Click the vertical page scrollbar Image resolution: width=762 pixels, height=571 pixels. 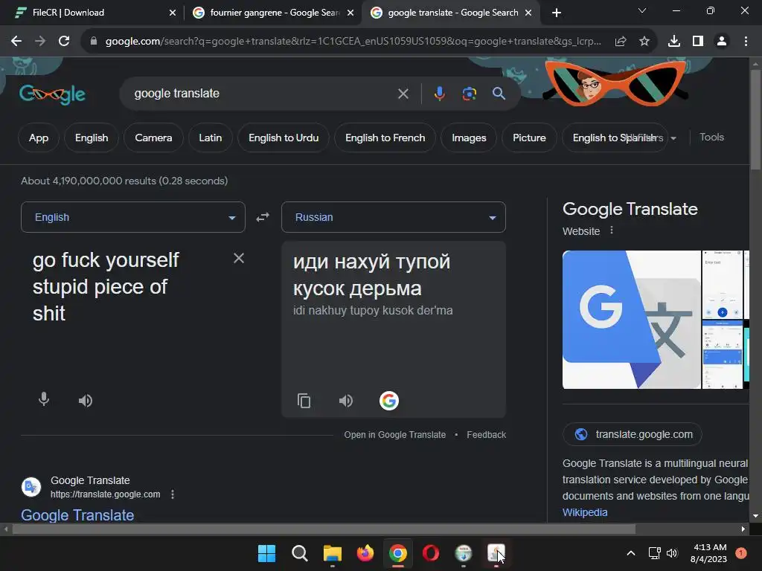click(x=755, y=120)
